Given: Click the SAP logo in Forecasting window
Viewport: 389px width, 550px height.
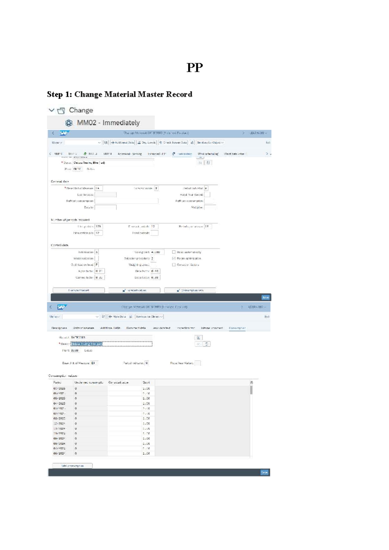Looking at the screenshot, I should (64, 133).
